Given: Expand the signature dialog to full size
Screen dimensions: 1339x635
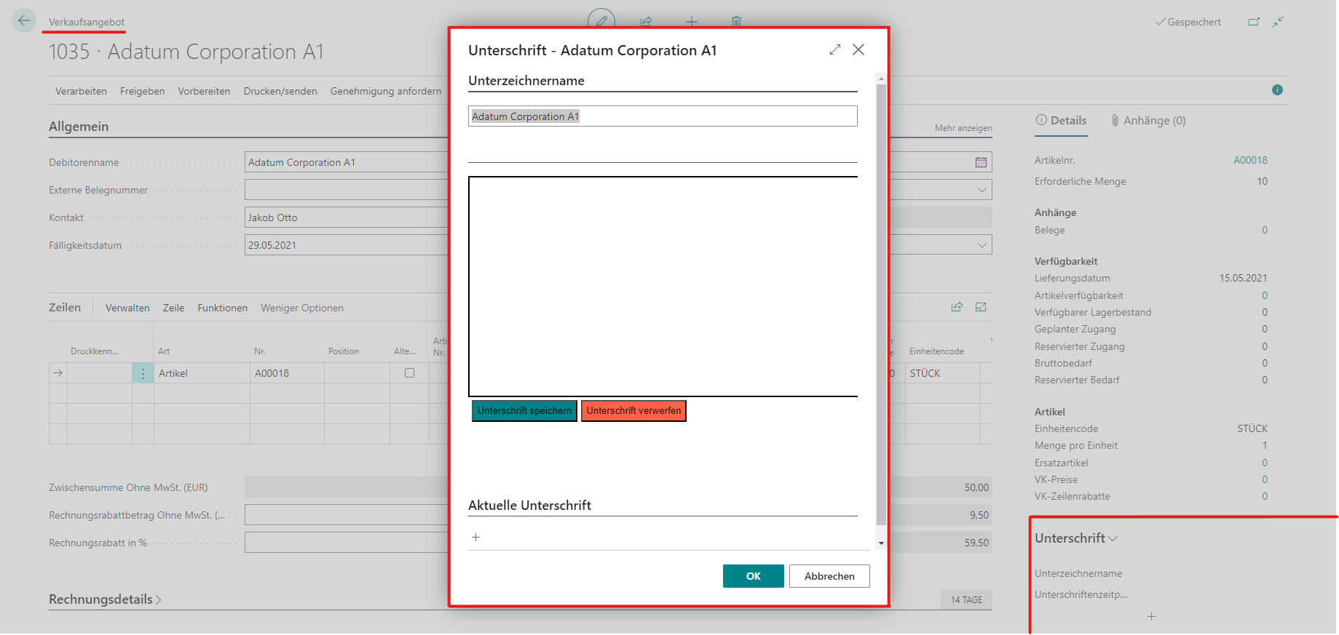Looking at the screenshot, I should pyautogui.click(x=834, y=49).
